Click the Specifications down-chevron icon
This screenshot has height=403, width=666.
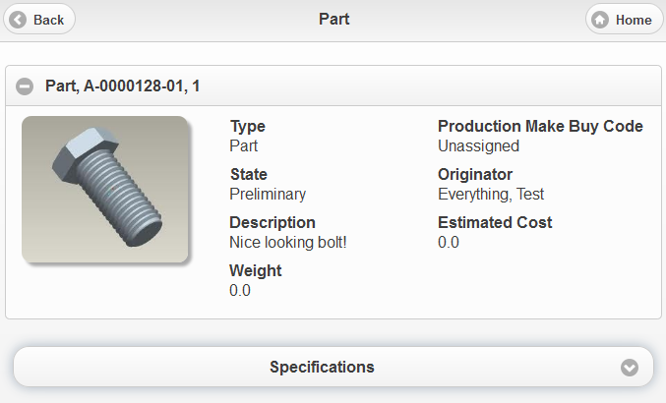[631, 368]
